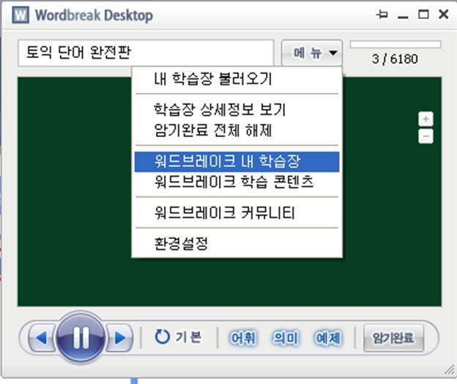The image size is (457, 384).
Task: Open 워드브레이크 커뮤니티 menu entry
Action: pyautogui.click(x=237, y=213)
